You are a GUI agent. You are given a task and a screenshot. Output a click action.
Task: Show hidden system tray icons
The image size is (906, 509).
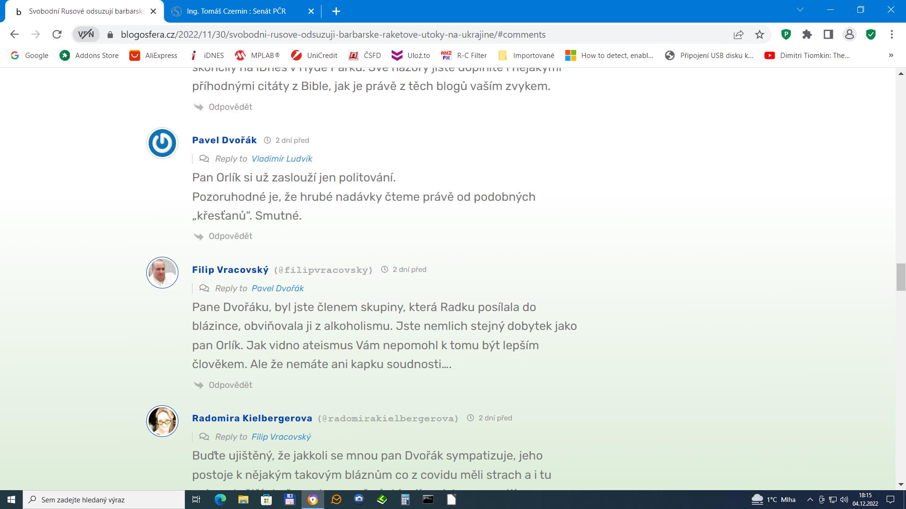[810, 500]
